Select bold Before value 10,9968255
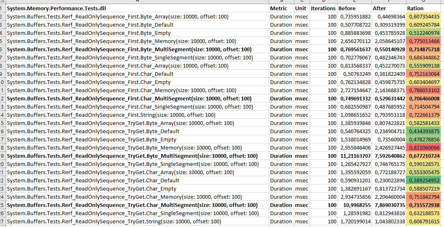 pos(354,205)
